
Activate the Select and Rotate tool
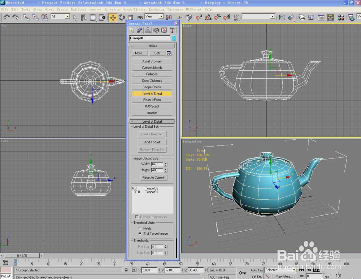point(122,17)
